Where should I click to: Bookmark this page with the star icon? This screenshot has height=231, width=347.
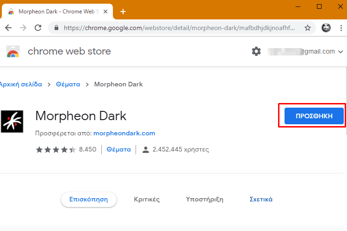point(307,28)
